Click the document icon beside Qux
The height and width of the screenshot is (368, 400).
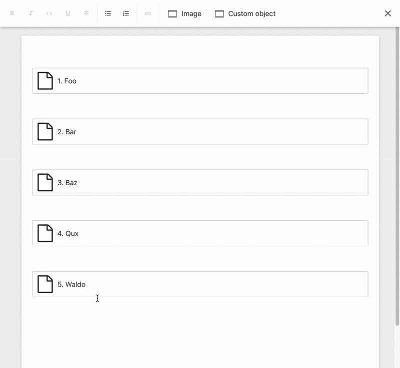(x=45, y=233)
